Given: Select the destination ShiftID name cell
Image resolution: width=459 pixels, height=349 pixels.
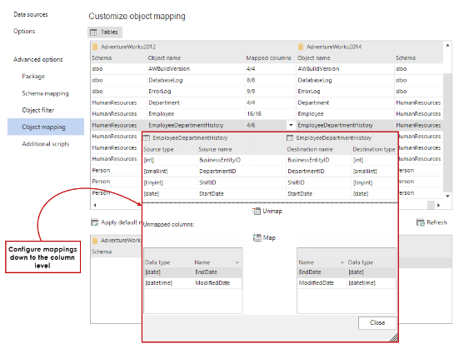Looking at the screenshot, I should click(318, 182).
